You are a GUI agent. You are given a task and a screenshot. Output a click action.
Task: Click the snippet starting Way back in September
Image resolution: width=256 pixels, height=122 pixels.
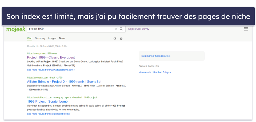[76, 107]
